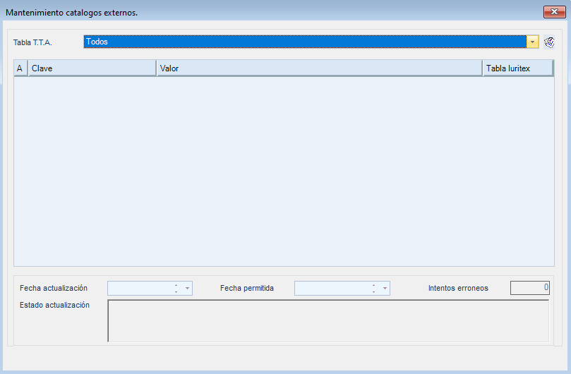The image size is (571, 374).
Task: Focus the Fecha permitida date field
Action: click(x=332, y=289)
